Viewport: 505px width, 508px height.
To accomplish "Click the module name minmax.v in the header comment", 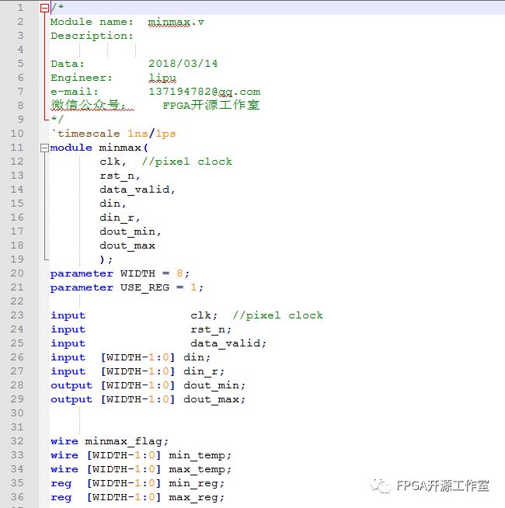I will tap(176, 22).
